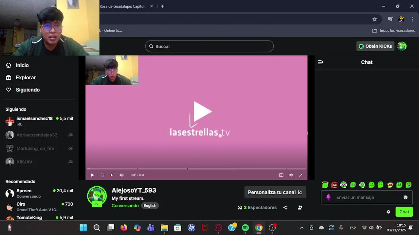Open the Opera browser from taskbar

[x=218, y=228]
